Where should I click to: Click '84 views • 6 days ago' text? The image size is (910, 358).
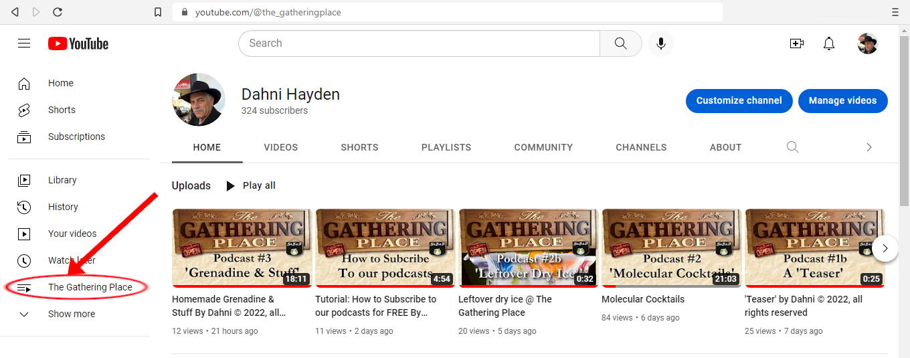click(x=640, y=318)
